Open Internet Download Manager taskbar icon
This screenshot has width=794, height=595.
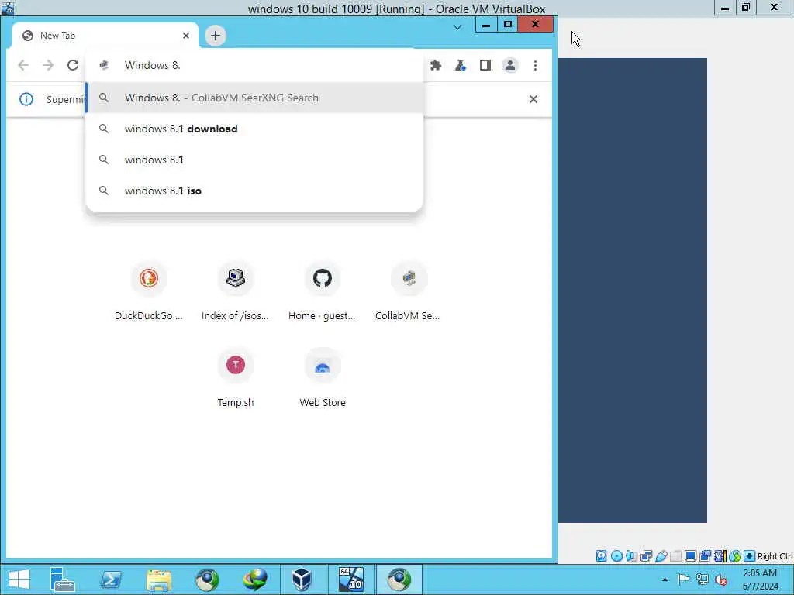(255, 580)
